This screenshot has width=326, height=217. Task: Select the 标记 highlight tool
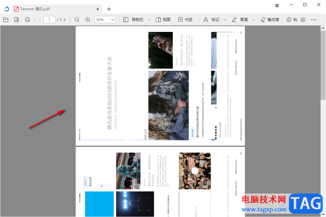tap(211, 20)
